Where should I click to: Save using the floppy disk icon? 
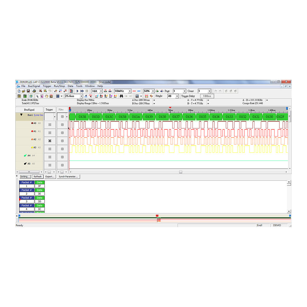tap(28, 91)
